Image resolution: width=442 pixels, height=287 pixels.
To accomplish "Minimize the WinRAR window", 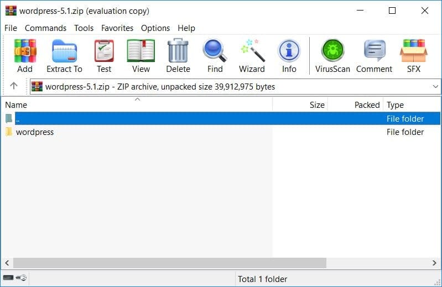I will (360, 11).
